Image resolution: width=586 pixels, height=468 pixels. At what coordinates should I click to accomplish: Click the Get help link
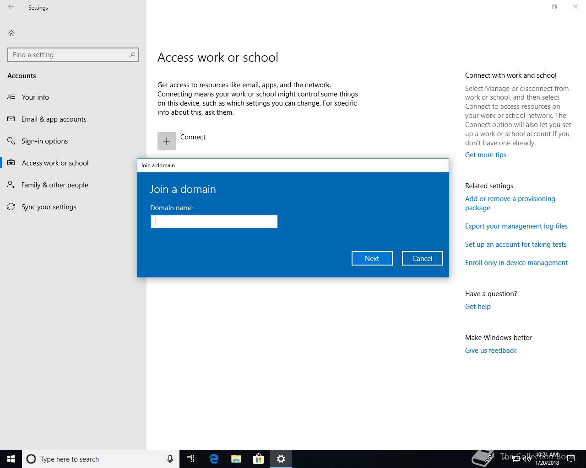click(478, 307)
